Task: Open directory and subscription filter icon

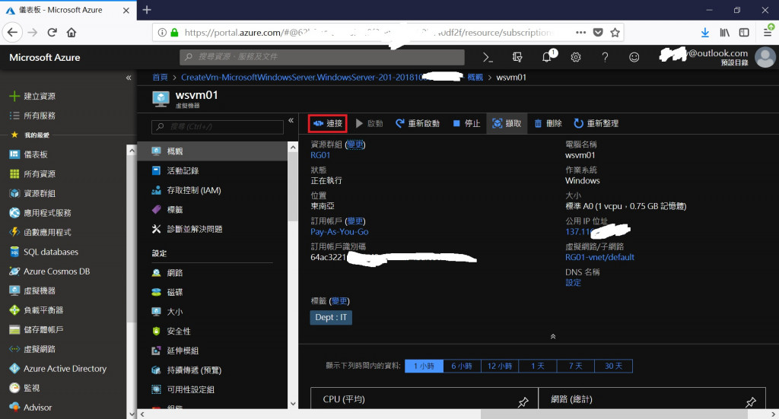Action: point(517,58)
